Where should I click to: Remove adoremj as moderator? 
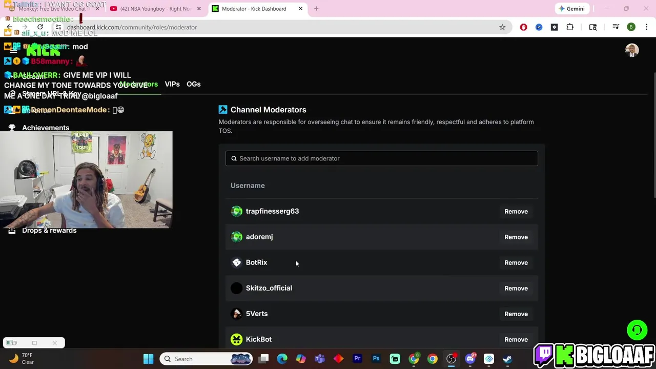pos(516,237)
